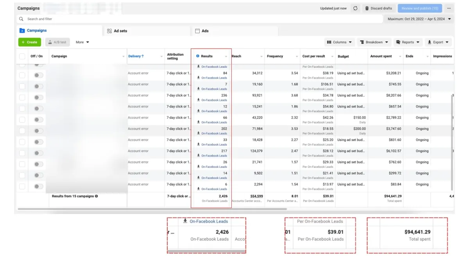Viewport: 469px width, 256px height.
Task: Click the info icon in Results header
Action: (x=198, y=56)
